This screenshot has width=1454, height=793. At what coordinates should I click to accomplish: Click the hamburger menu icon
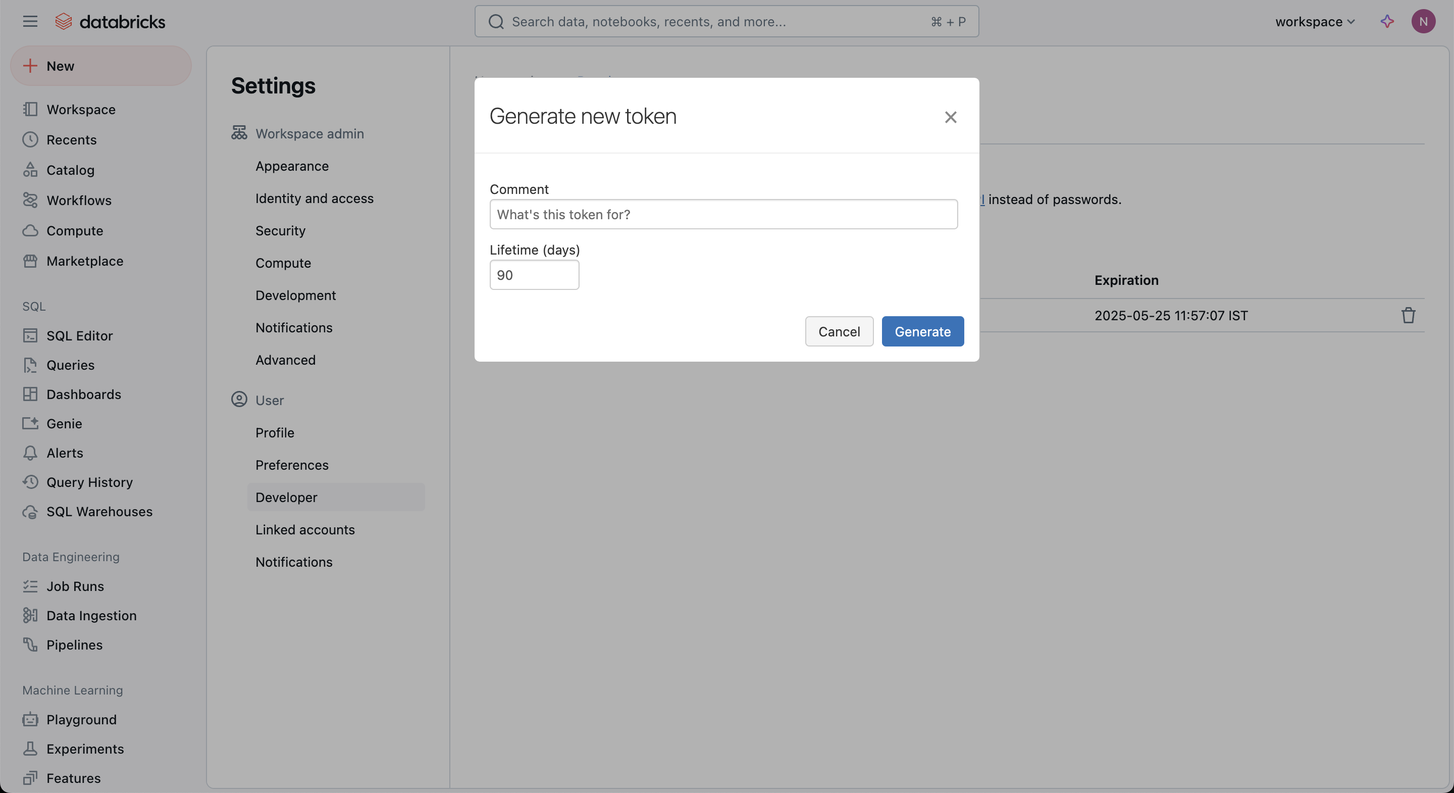click(30, 21)
